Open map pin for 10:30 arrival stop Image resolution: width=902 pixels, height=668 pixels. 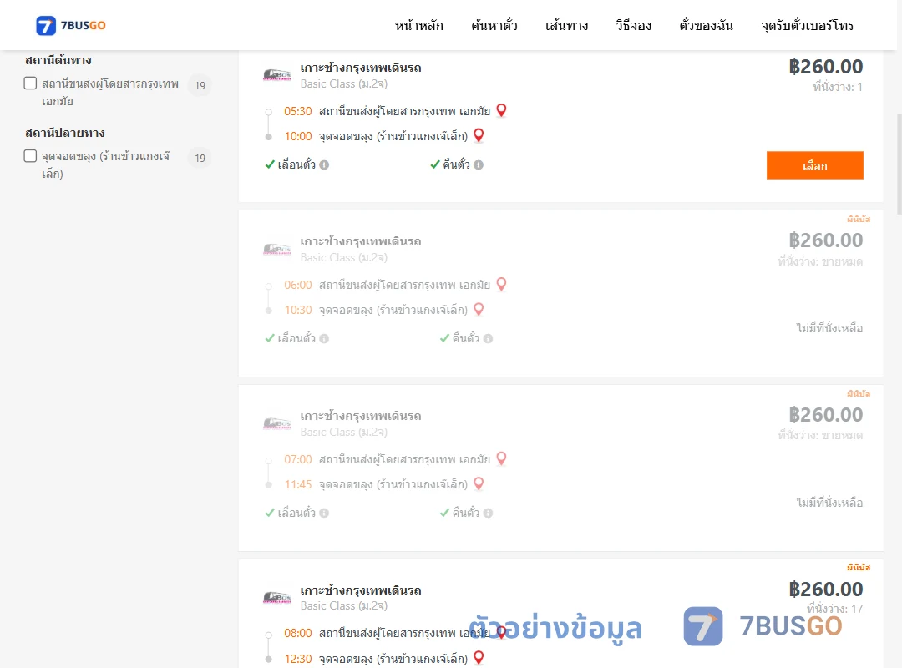pos(479,310)
